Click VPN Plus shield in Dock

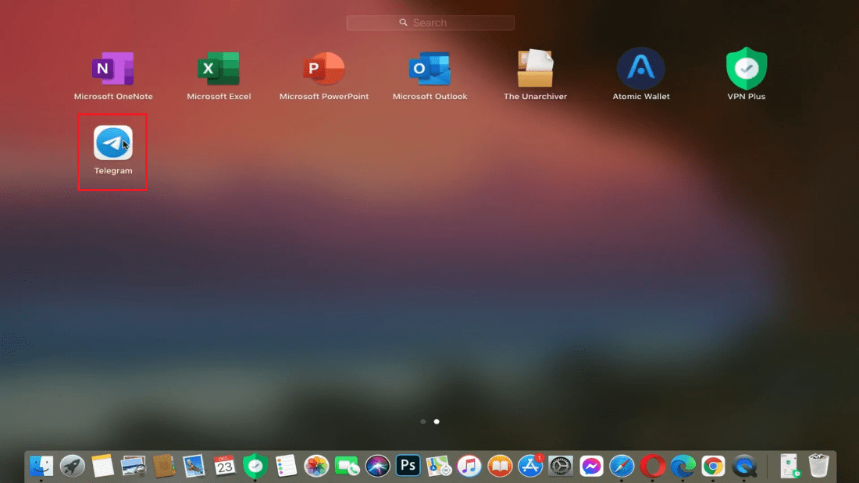(255, 466)
